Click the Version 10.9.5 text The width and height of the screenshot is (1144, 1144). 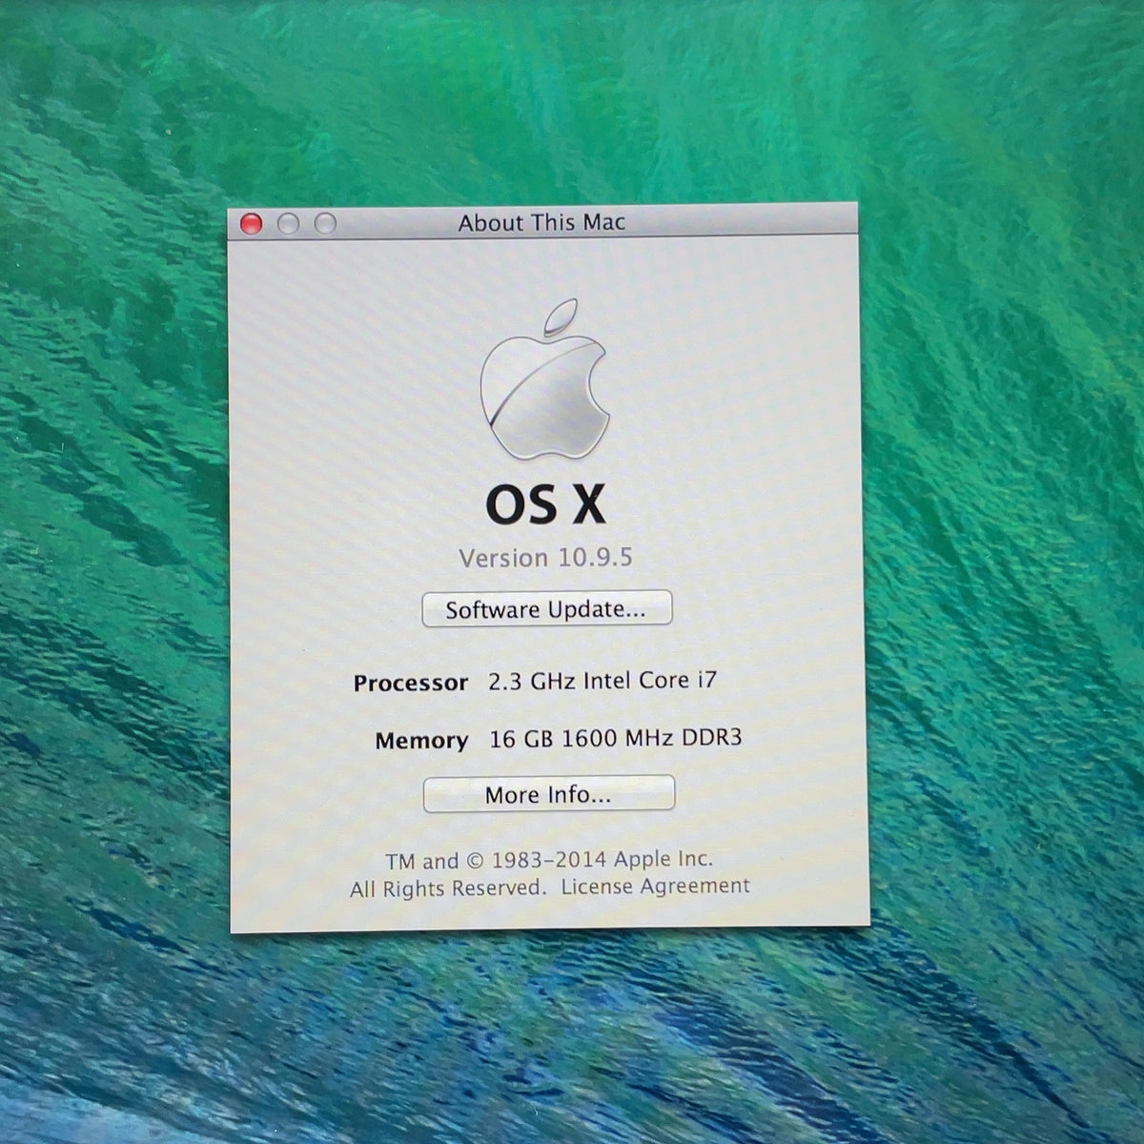pos(545,558)
